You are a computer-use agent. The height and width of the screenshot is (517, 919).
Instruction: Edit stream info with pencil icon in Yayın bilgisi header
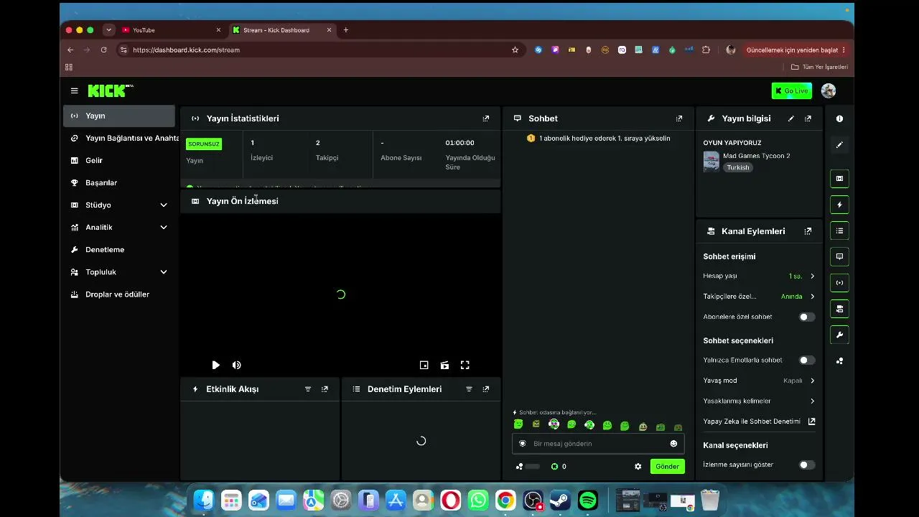(791, 118)
